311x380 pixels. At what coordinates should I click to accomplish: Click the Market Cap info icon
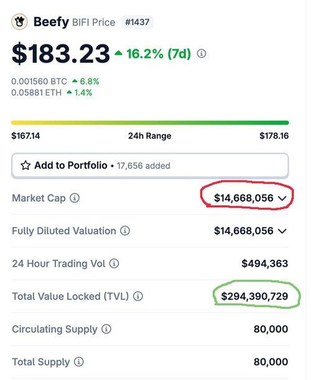pyautogui.click(x=75, y=198)
